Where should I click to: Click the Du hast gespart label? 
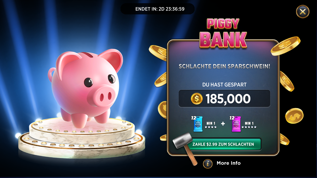tap(224, 85)
